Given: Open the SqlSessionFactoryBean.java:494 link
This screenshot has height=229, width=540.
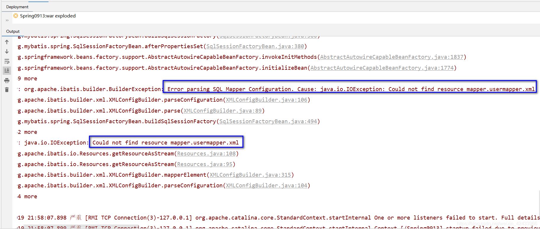Looking at the screenshot, I should (x=268, y=121).
